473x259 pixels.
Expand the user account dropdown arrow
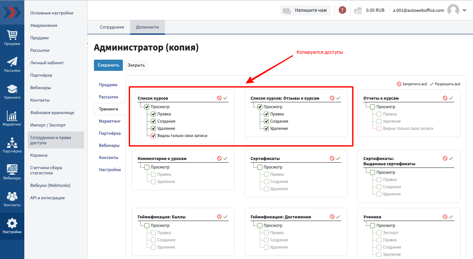(464, 10)
